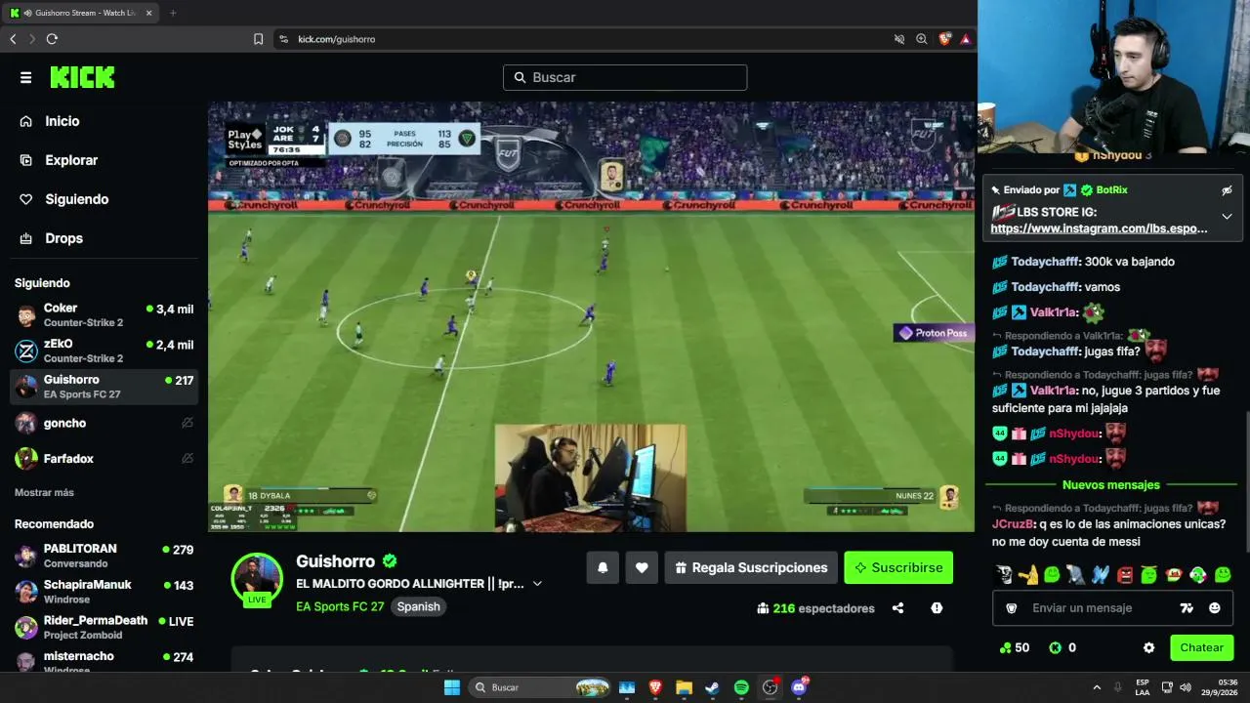This screenshot has width=1250, height=703.
Task: Expand the stream title dropdown chevron
Action: pyautogui.click(x=537, y=584)
